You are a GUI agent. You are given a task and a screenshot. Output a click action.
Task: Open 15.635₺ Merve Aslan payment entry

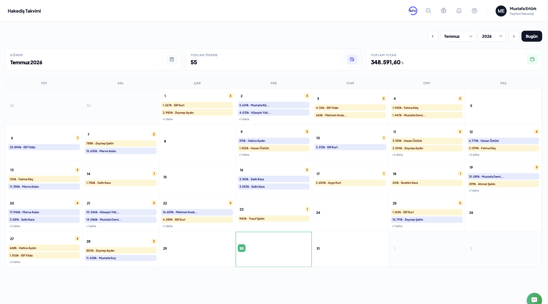pos(121,151)
